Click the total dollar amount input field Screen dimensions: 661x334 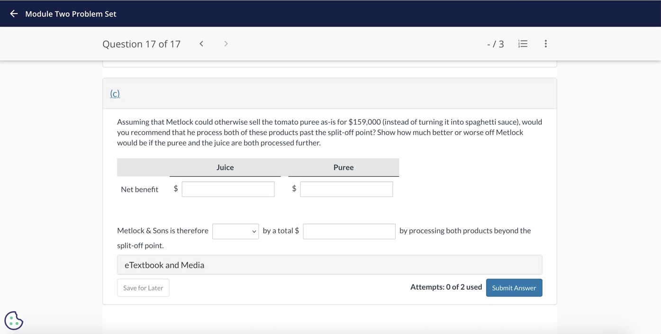coord(349,231)
